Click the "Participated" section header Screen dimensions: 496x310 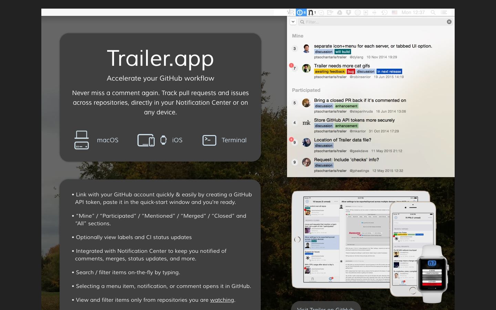(306, 90)
